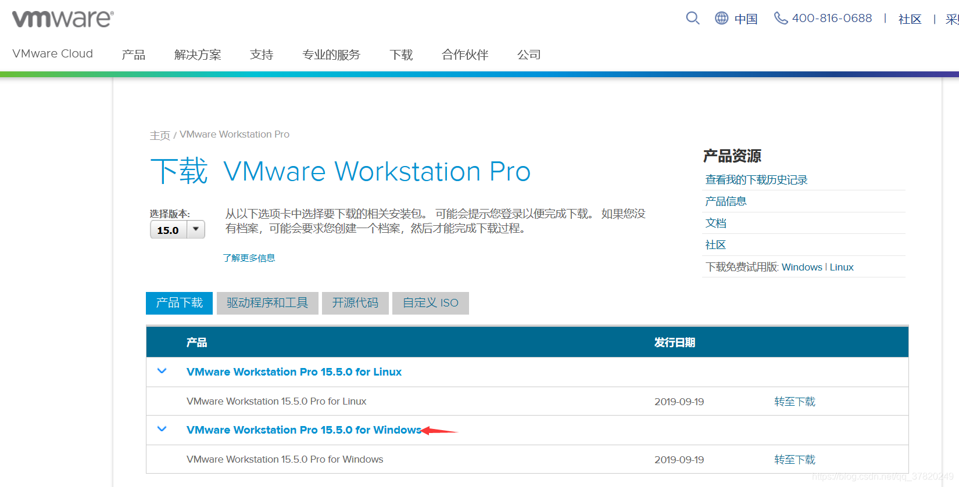Open 文档 resource link
Viewport: 959px width, 487px height.
coord(715,223)
